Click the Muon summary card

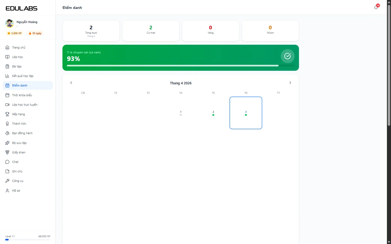(270, 31)
